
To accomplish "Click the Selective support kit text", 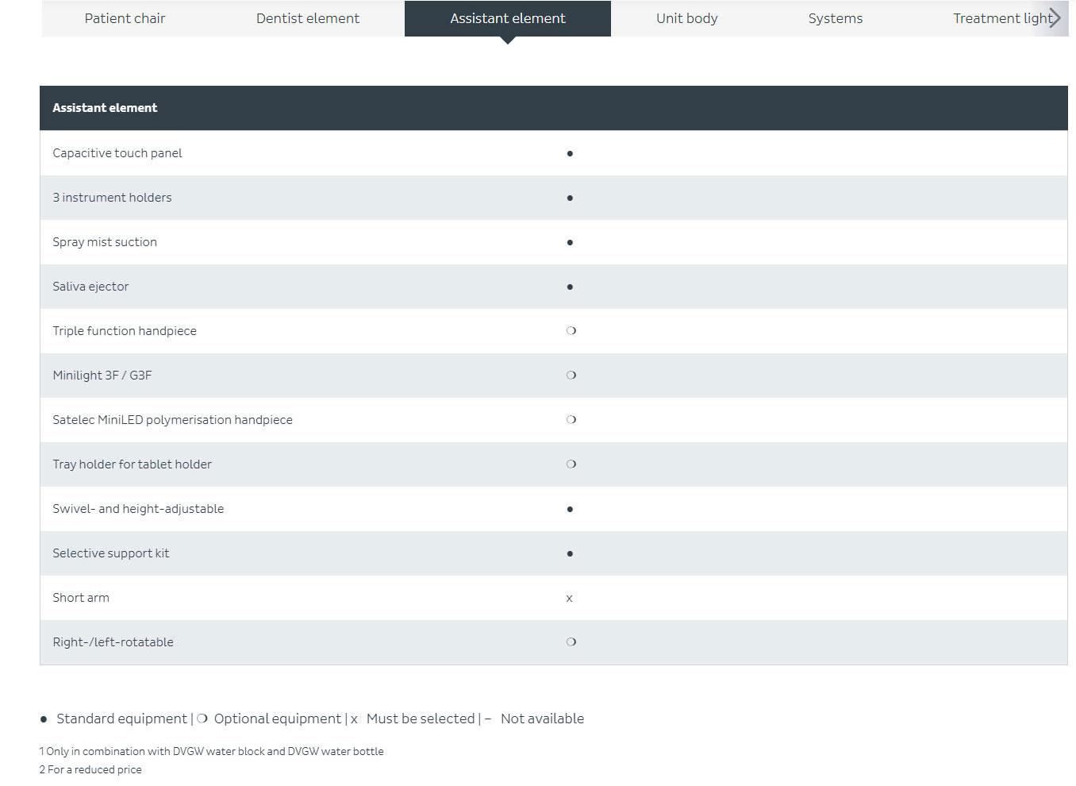I will click(111, 553).
